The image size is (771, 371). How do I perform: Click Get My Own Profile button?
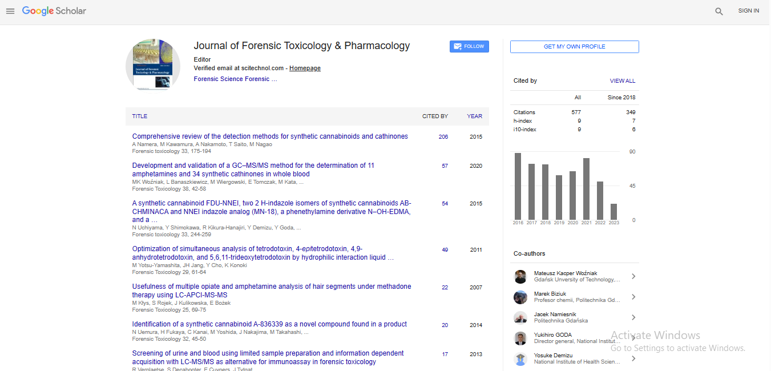pyautogui.click(x=574, y=47)
